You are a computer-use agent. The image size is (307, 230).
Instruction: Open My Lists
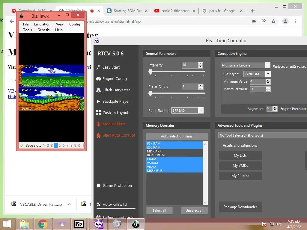[x=240, y=155]
